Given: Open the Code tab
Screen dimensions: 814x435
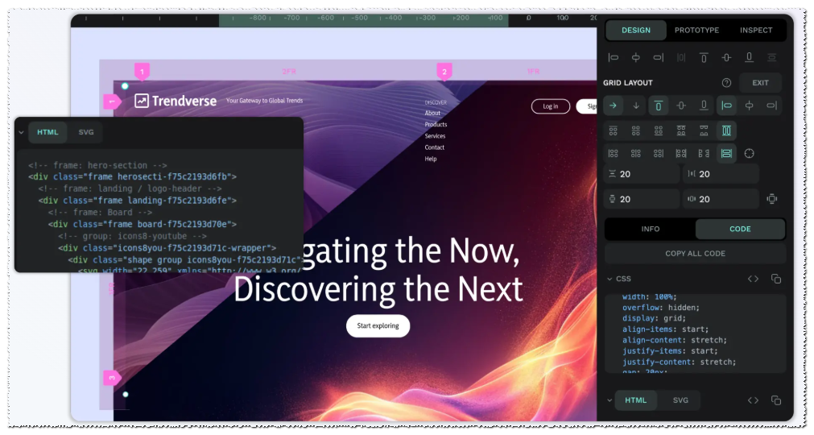Looking at the screenshot, I should click(x=740, y=229).
